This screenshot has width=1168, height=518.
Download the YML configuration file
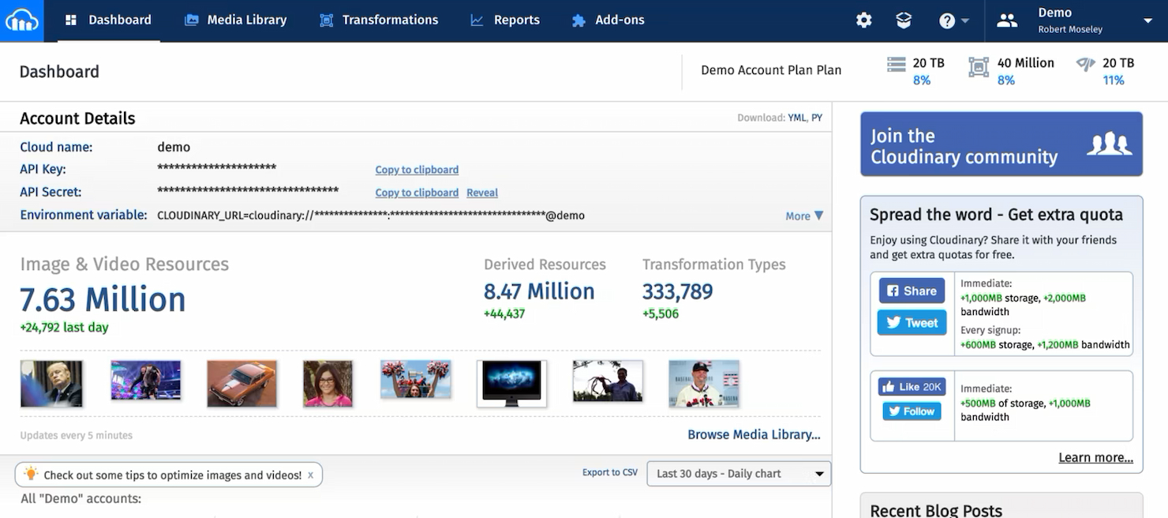click(796, 118)
